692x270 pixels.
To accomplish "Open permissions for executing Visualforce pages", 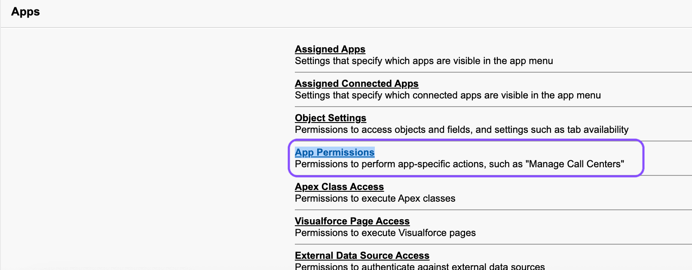I will click(x=352, y=221).
